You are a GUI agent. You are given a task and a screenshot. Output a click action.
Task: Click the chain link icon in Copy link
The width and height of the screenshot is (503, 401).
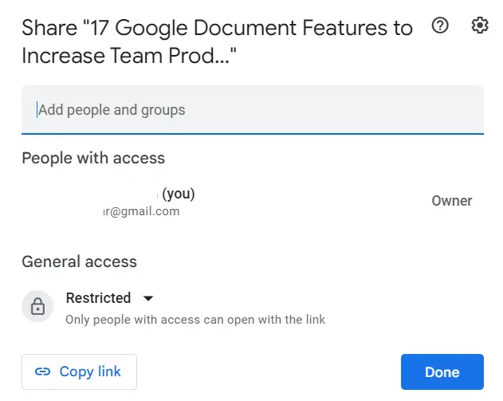[x=43, y=372]
